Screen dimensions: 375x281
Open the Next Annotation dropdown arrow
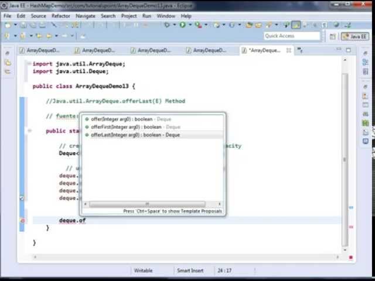15,36
